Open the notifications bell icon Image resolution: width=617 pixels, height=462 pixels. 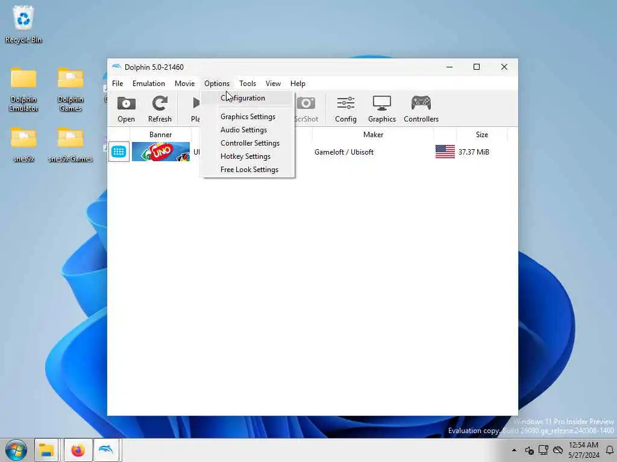pyautogui.click(x=610, y=450)
